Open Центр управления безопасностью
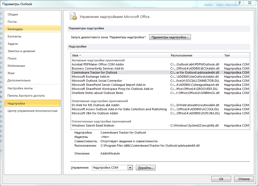 (33, 111)
